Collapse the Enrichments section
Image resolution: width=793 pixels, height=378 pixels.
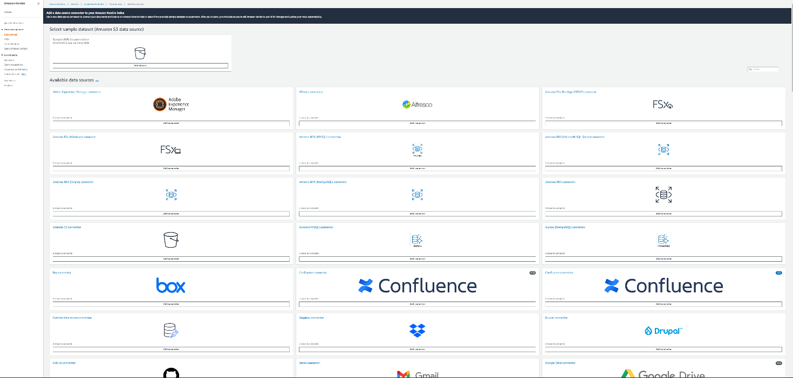coord(2,55)
